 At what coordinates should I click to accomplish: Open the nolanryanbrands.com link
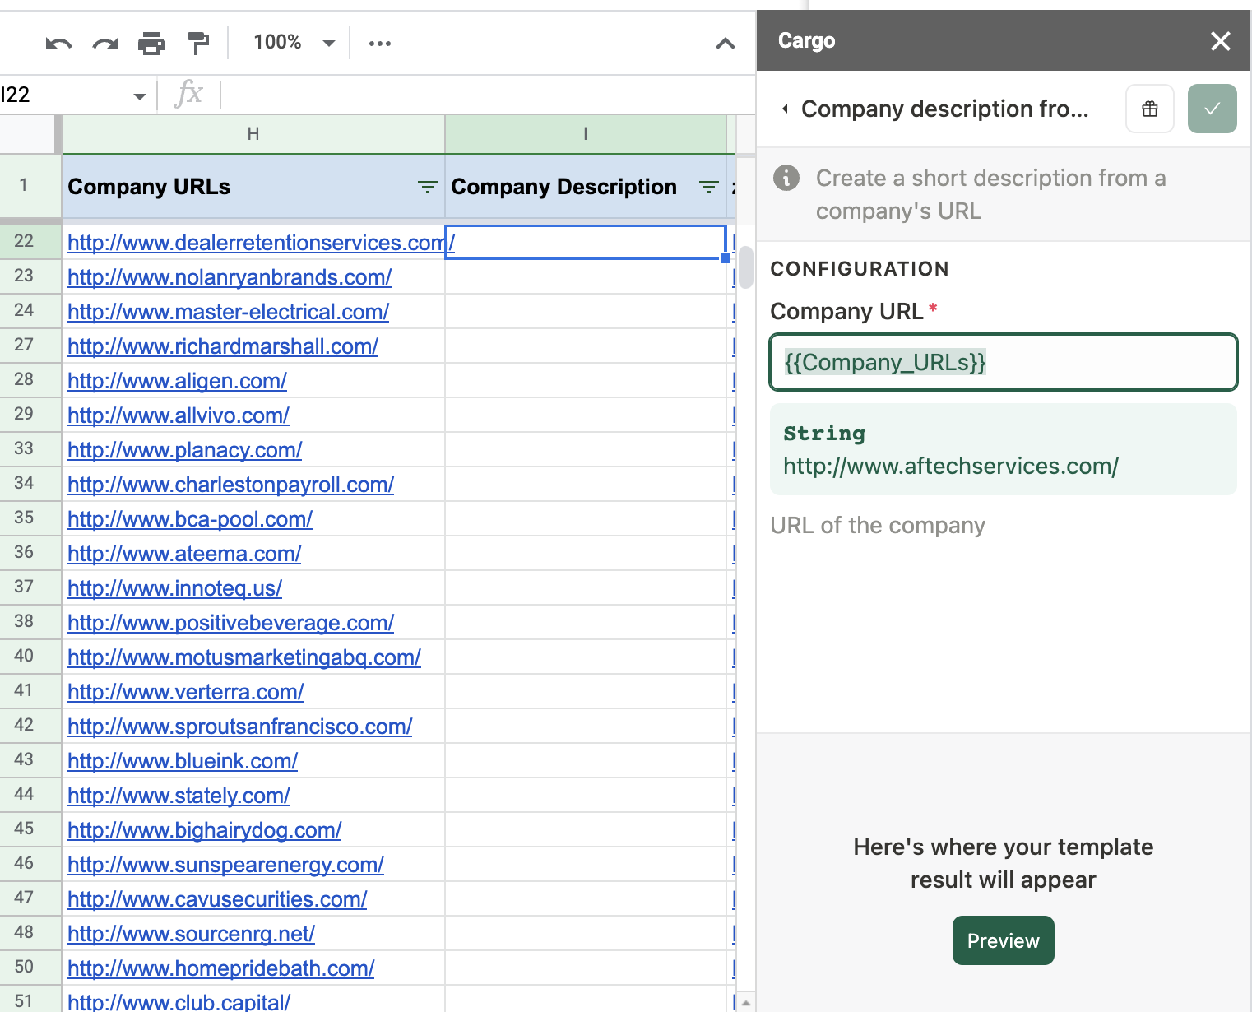(230, 277)
